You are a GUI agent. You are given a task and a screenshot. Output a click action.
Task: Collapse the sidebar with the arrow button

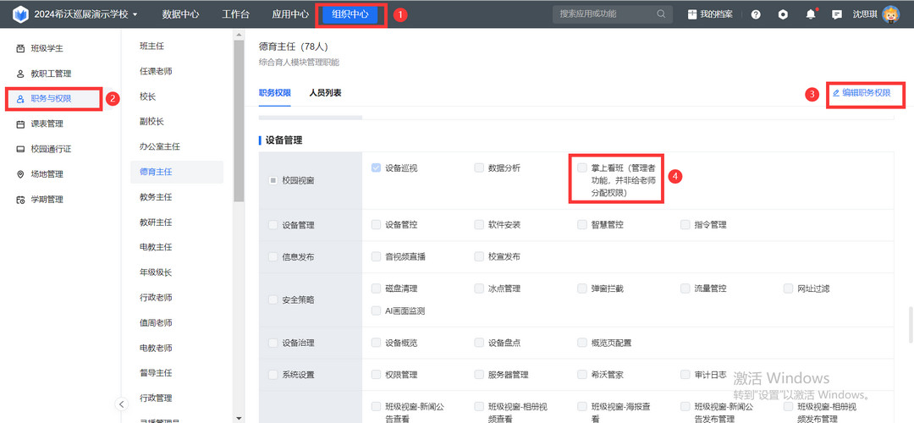pos(122,404)
